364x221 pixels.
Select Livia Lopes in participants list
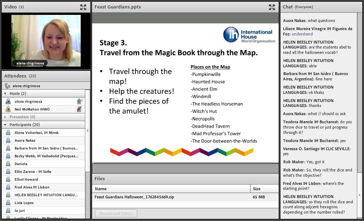43,203
